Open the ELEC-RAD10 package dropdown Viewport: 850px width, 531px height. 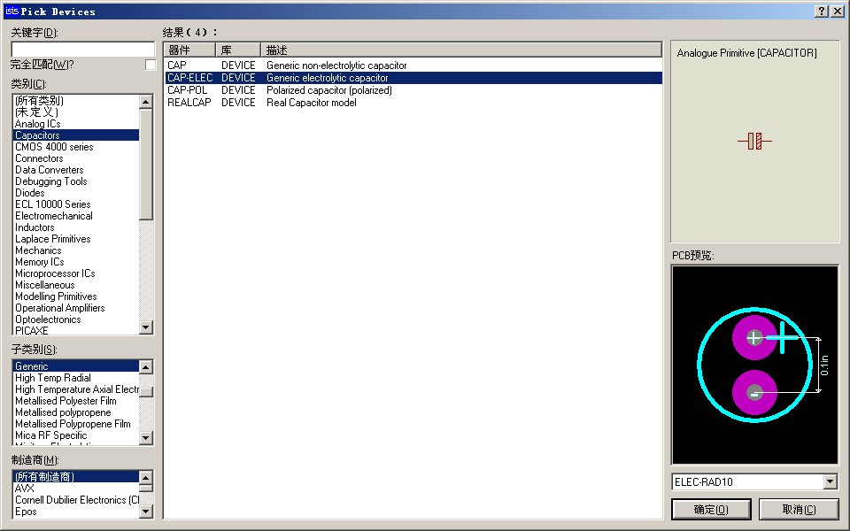(830, 481)
